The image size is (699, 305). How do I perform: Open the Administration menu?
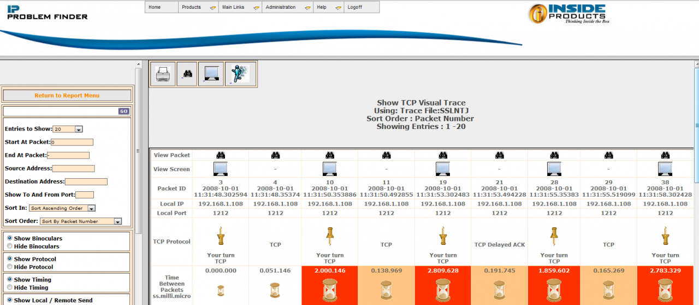(287, 7)
